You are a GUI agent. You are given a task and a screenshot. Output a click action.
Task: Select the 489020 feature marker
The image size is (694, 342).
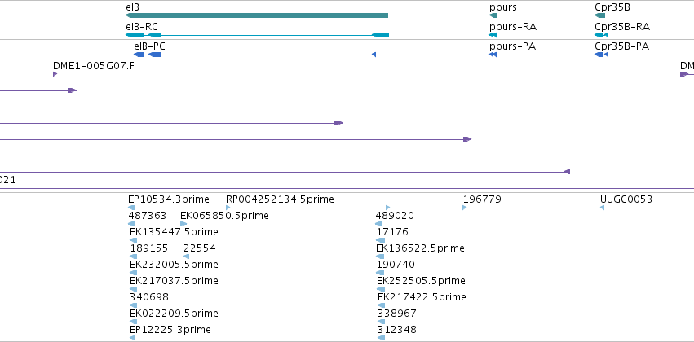tap(378, 224)
